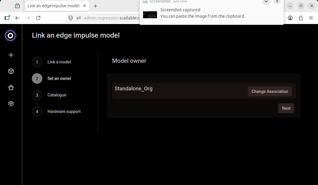The height and width of the screenshot is (185, 318).
Task: Click the screenshot thumbnail in notification
Action: coord(150,14)
